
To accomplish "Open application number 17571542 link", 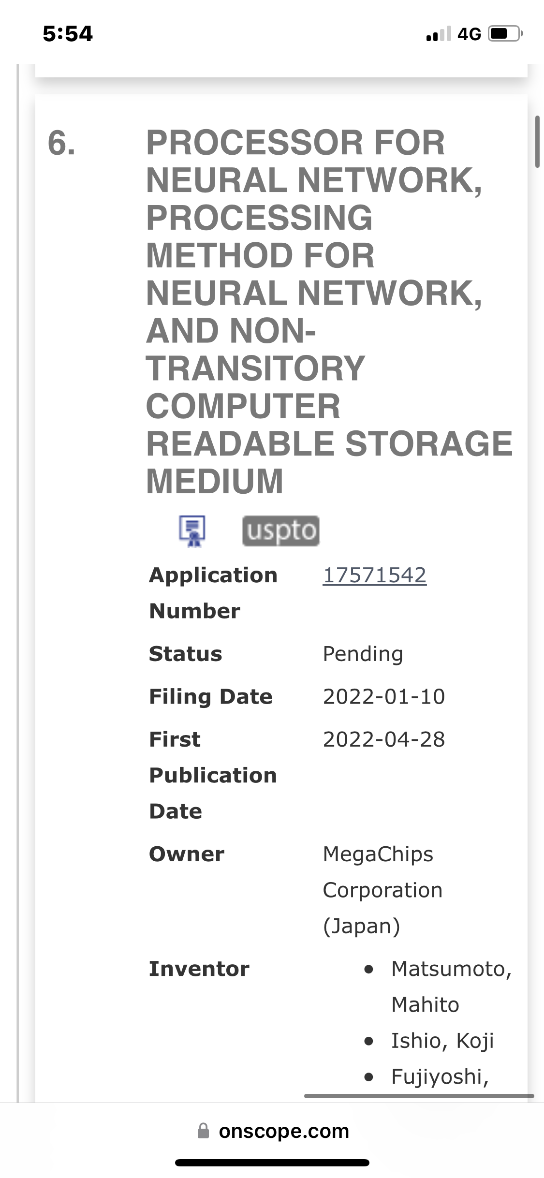I will 374,575.
